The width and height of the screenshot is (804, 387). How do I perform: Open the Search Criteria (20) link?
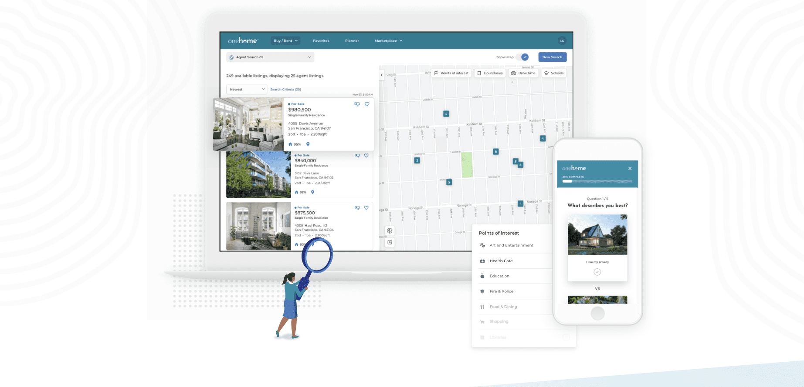tap(285, 90)
